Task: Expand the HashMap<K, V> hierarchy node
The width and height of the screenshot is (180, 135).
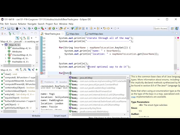Action: (x=5, y=58)
